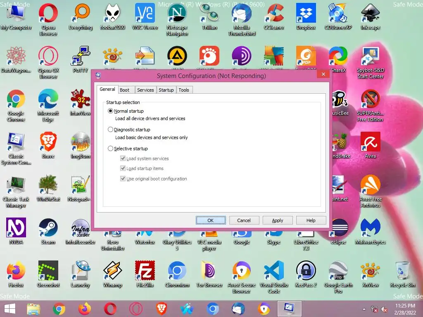
Task: Click the Cancel button
Action: pos(244,220)
